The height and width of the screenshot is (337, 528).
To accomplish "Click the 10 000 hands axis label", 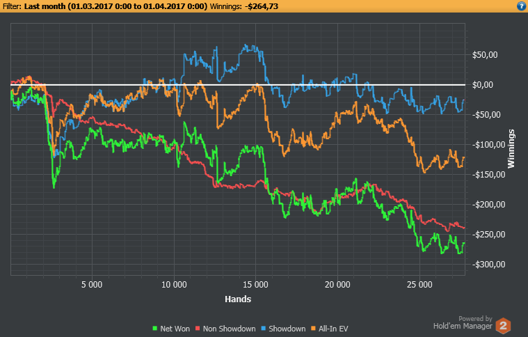I will (174, 285).
